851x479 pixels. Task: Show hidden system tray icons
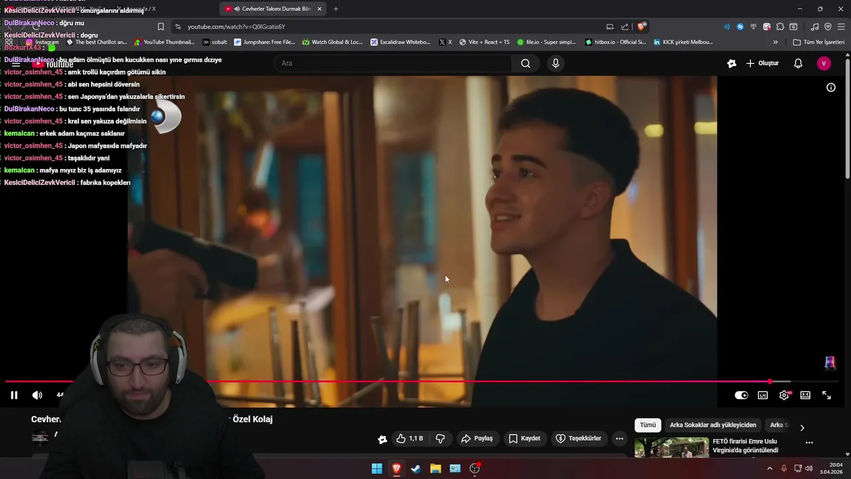(770, 468)
